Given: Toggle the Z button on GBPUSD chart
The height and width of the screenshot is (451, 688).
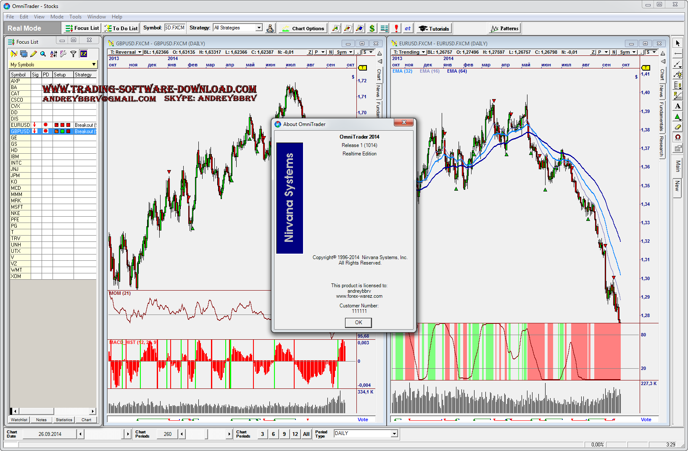Looking at the screenshot, I should pos(310,52).
